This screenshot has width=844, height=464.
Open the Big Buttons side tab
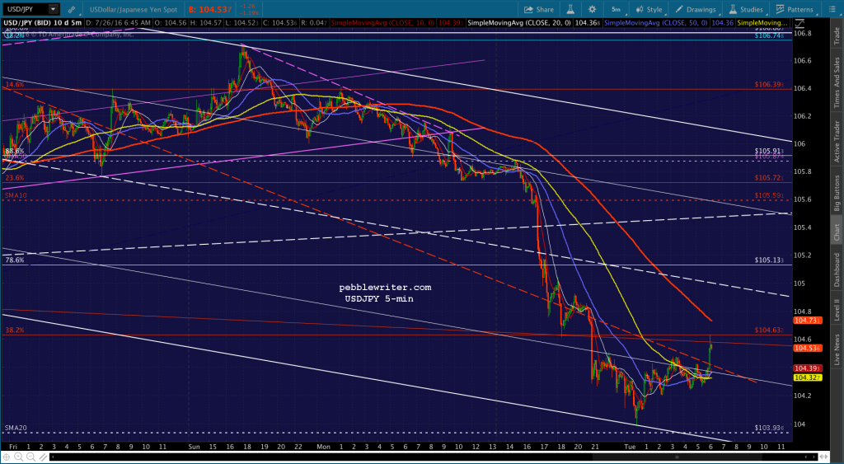point(837,193)
